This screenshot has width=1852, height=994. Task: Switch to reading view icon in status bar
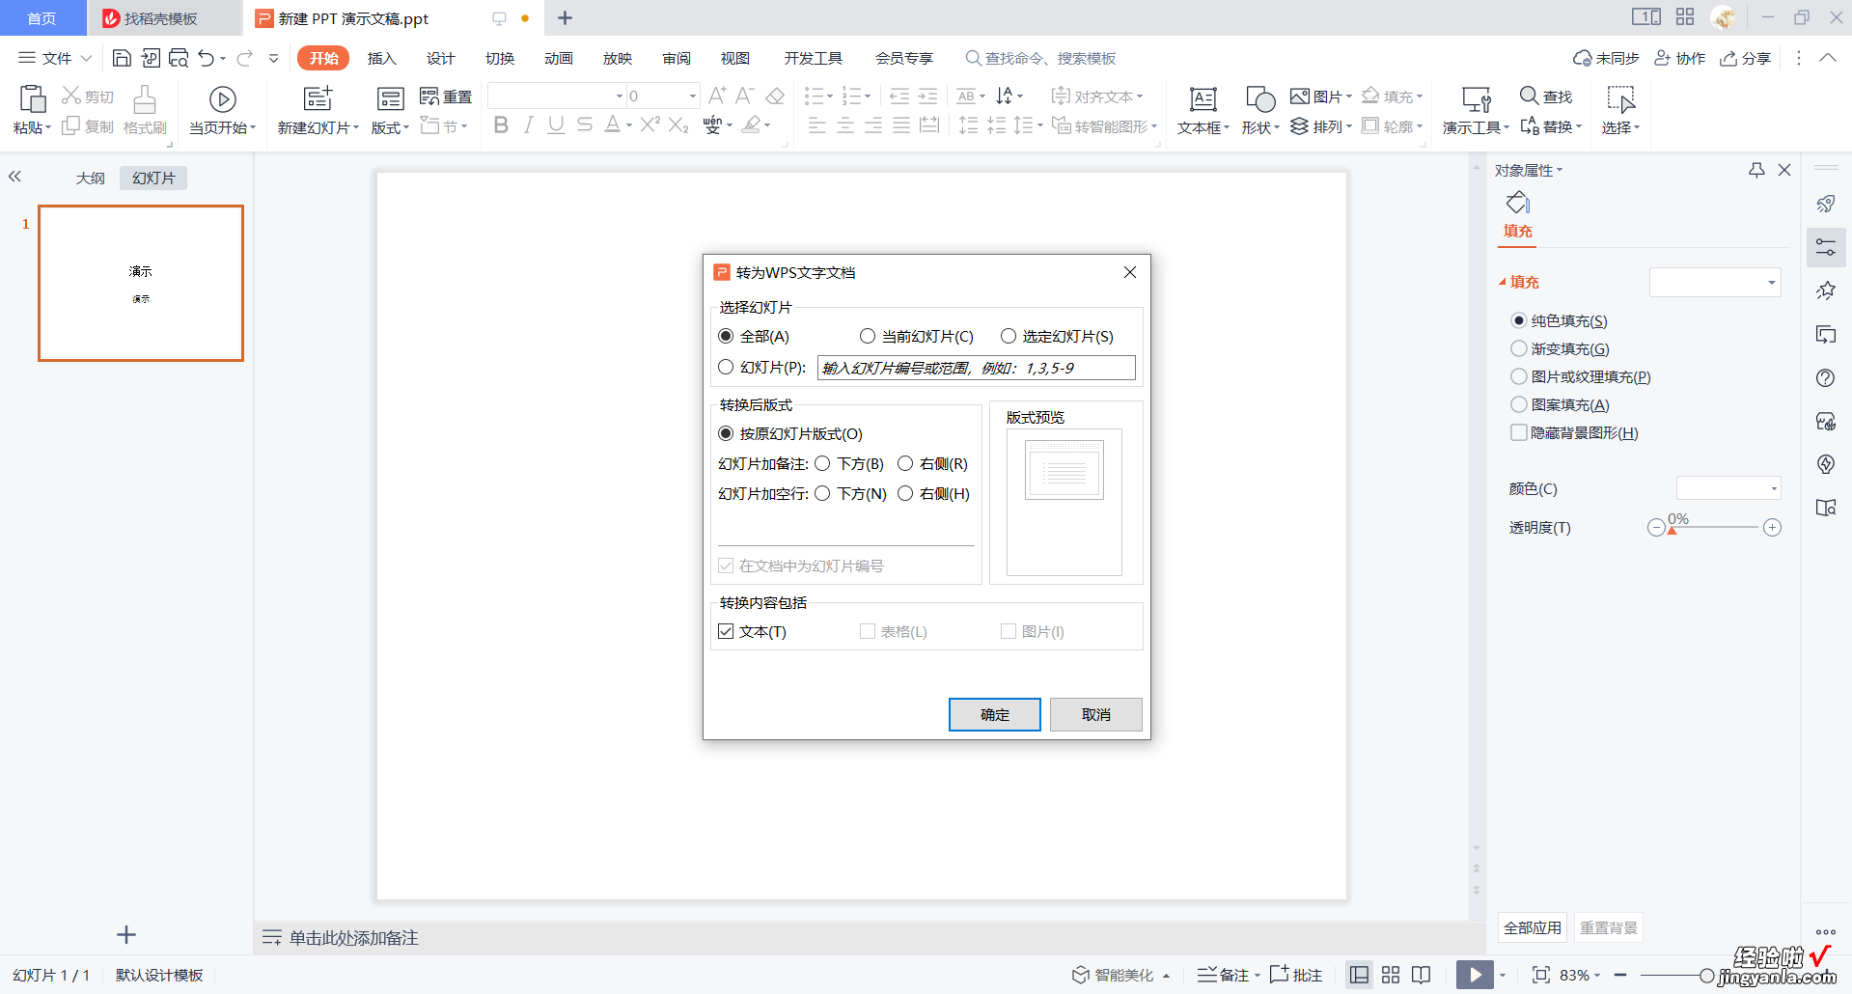[1421, 975]
